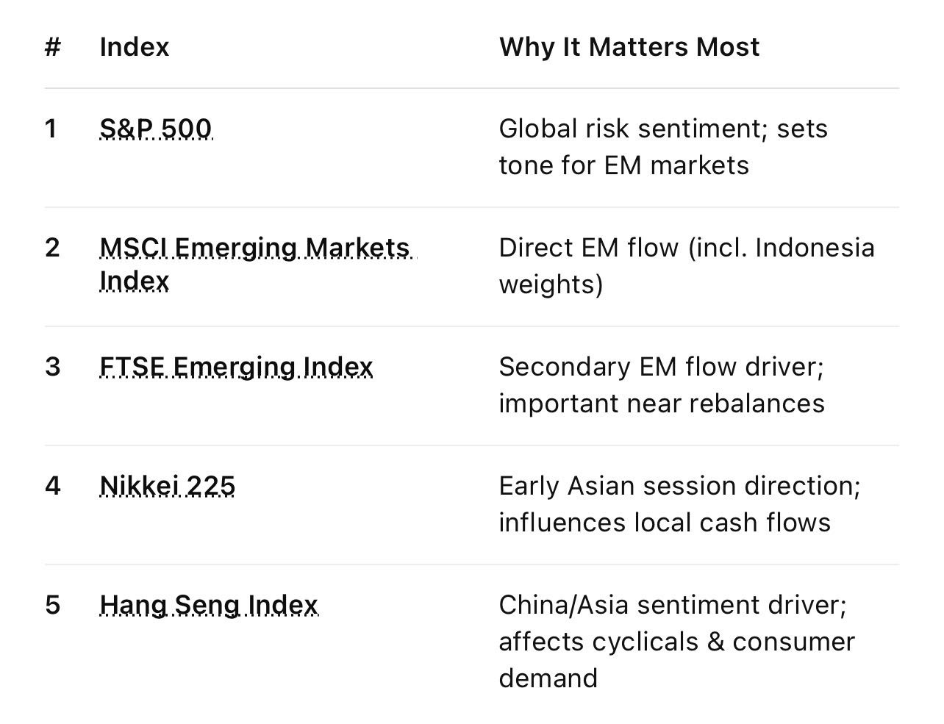The image size is (944, 724).
Task: Click the '#' column header
Action: pyautogui.click(x=52, y=47)
